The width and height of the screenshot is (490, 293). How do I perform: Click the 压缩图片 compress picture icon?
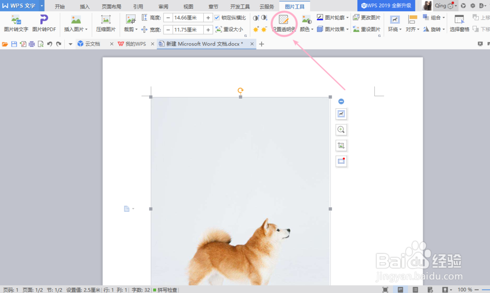[x=106, y=20]
